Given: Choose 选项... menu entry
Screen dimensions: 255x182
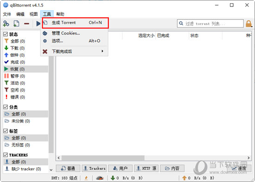Looking at the screenshot, I should point(74,41).
